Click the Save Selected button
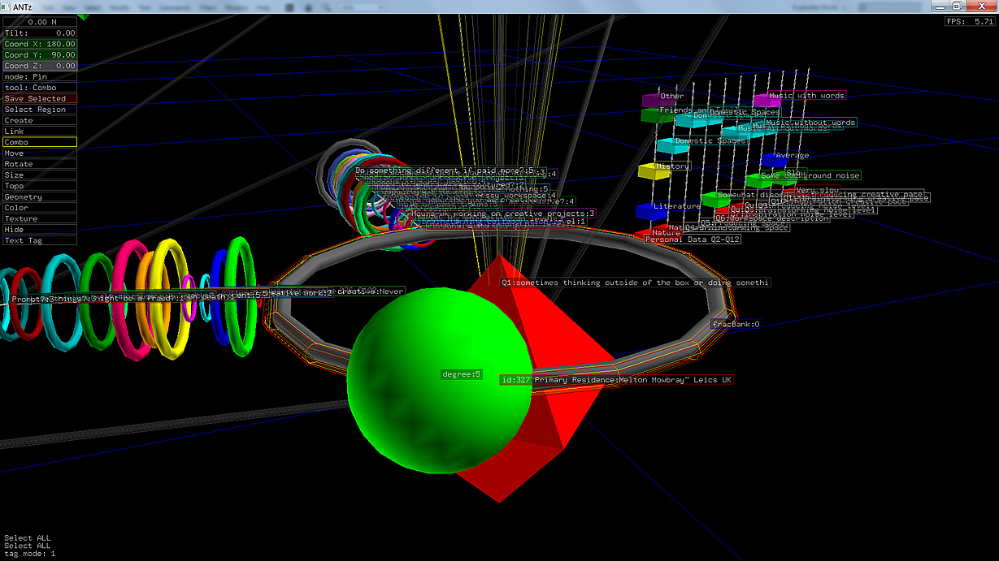 coord(40,98)
